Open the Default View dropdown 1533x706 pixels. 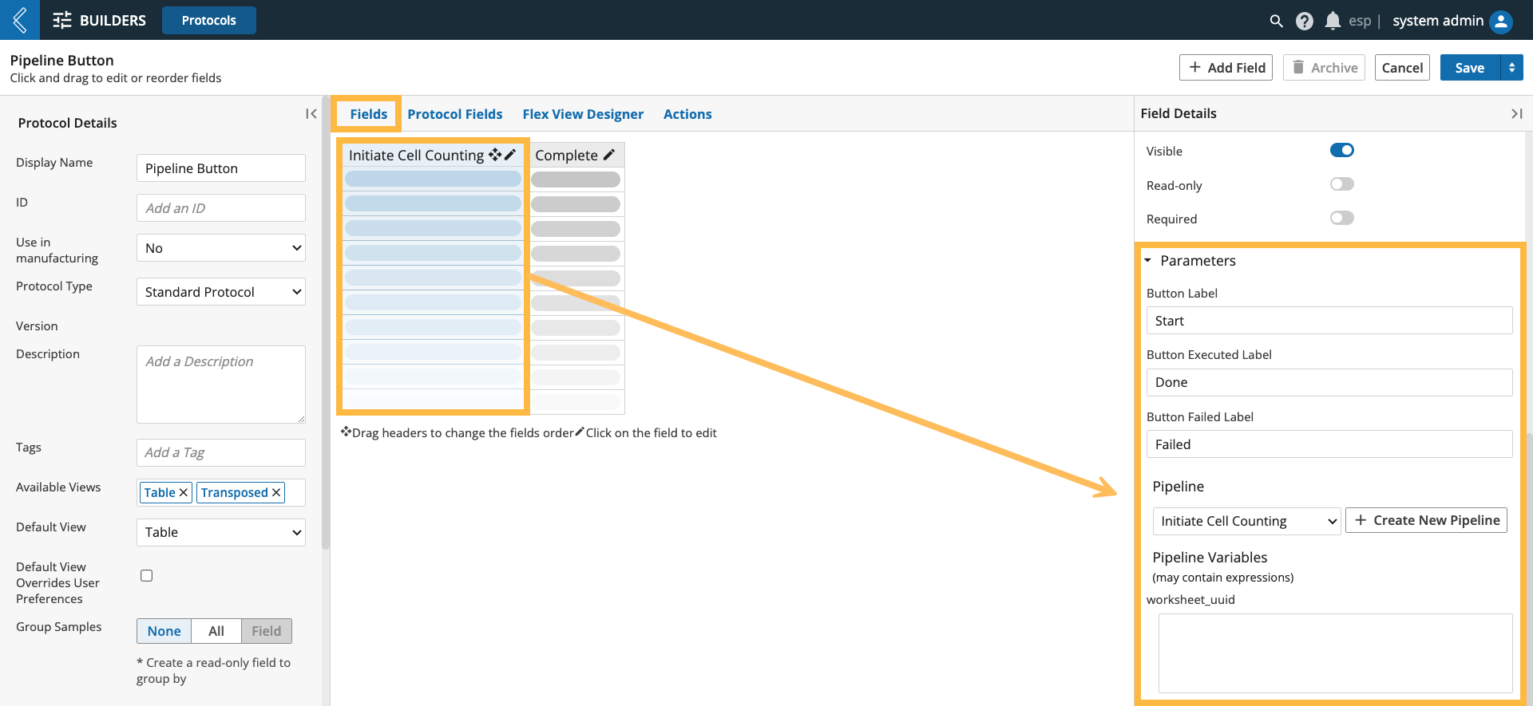click(x=221, y=532)
